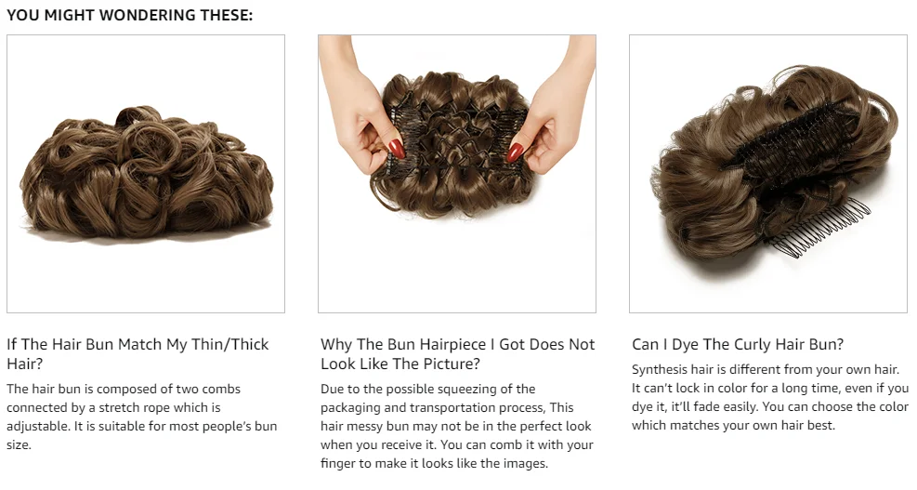Click the 'Can I Dye The Curly Hair Bun?' heading
This screenshot has width=917, height=490.
click(x=738, y=344)
